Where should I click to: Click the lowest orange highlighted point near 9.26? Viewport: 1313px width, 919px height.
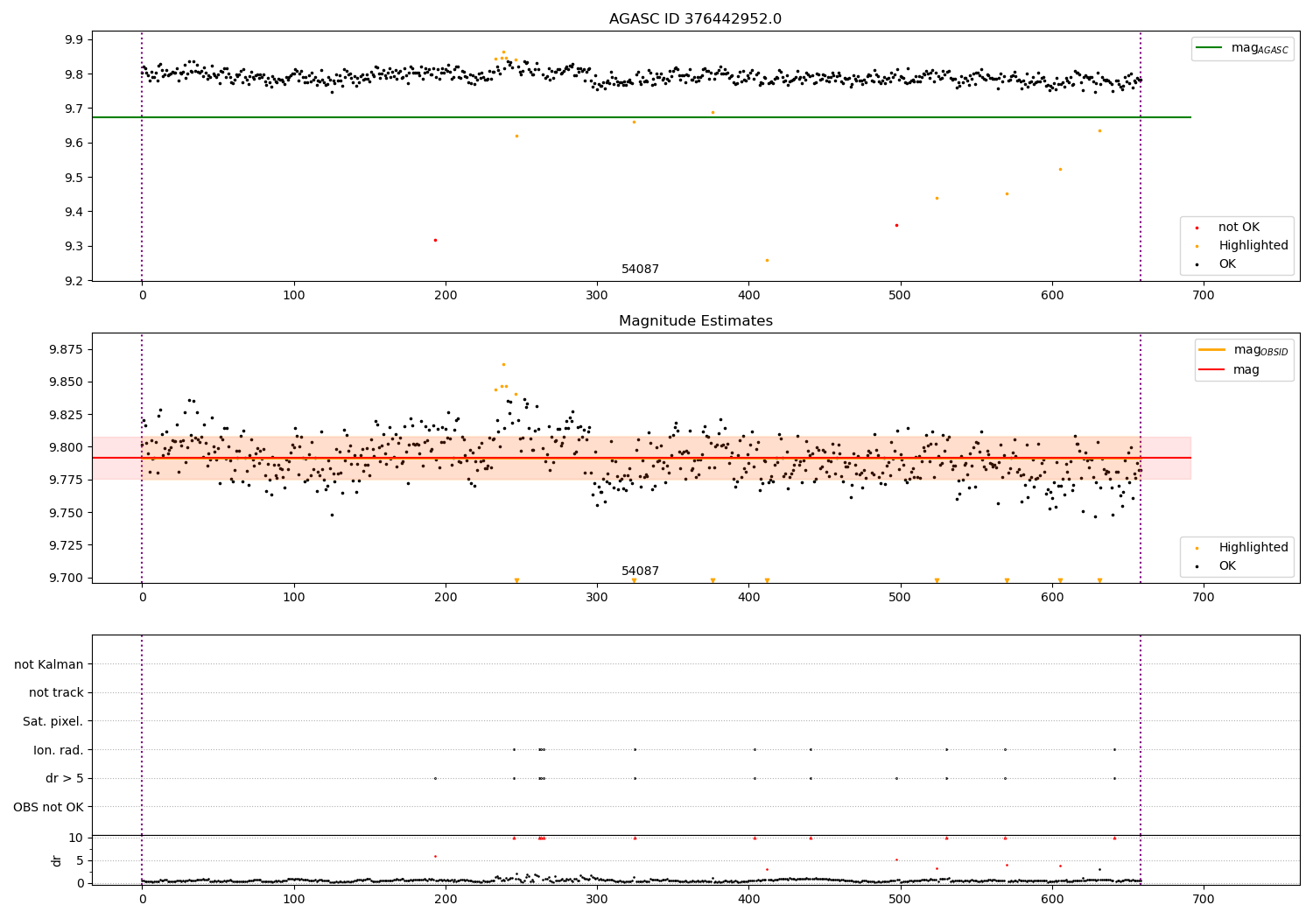tap(767, 260)
